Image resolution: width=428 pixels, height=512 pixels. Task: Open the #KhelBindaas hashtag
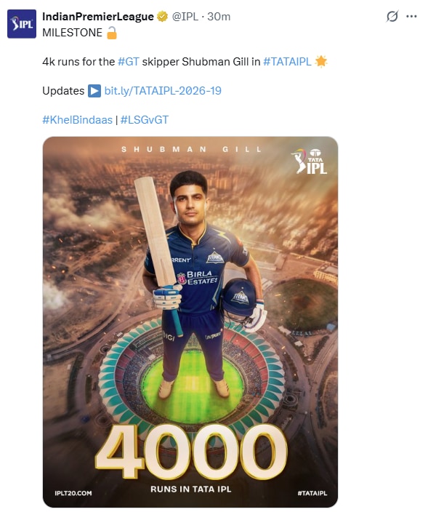[x=77, y=120]
